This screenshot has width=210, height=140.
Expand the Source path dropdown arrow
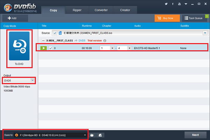coord(205,33)
